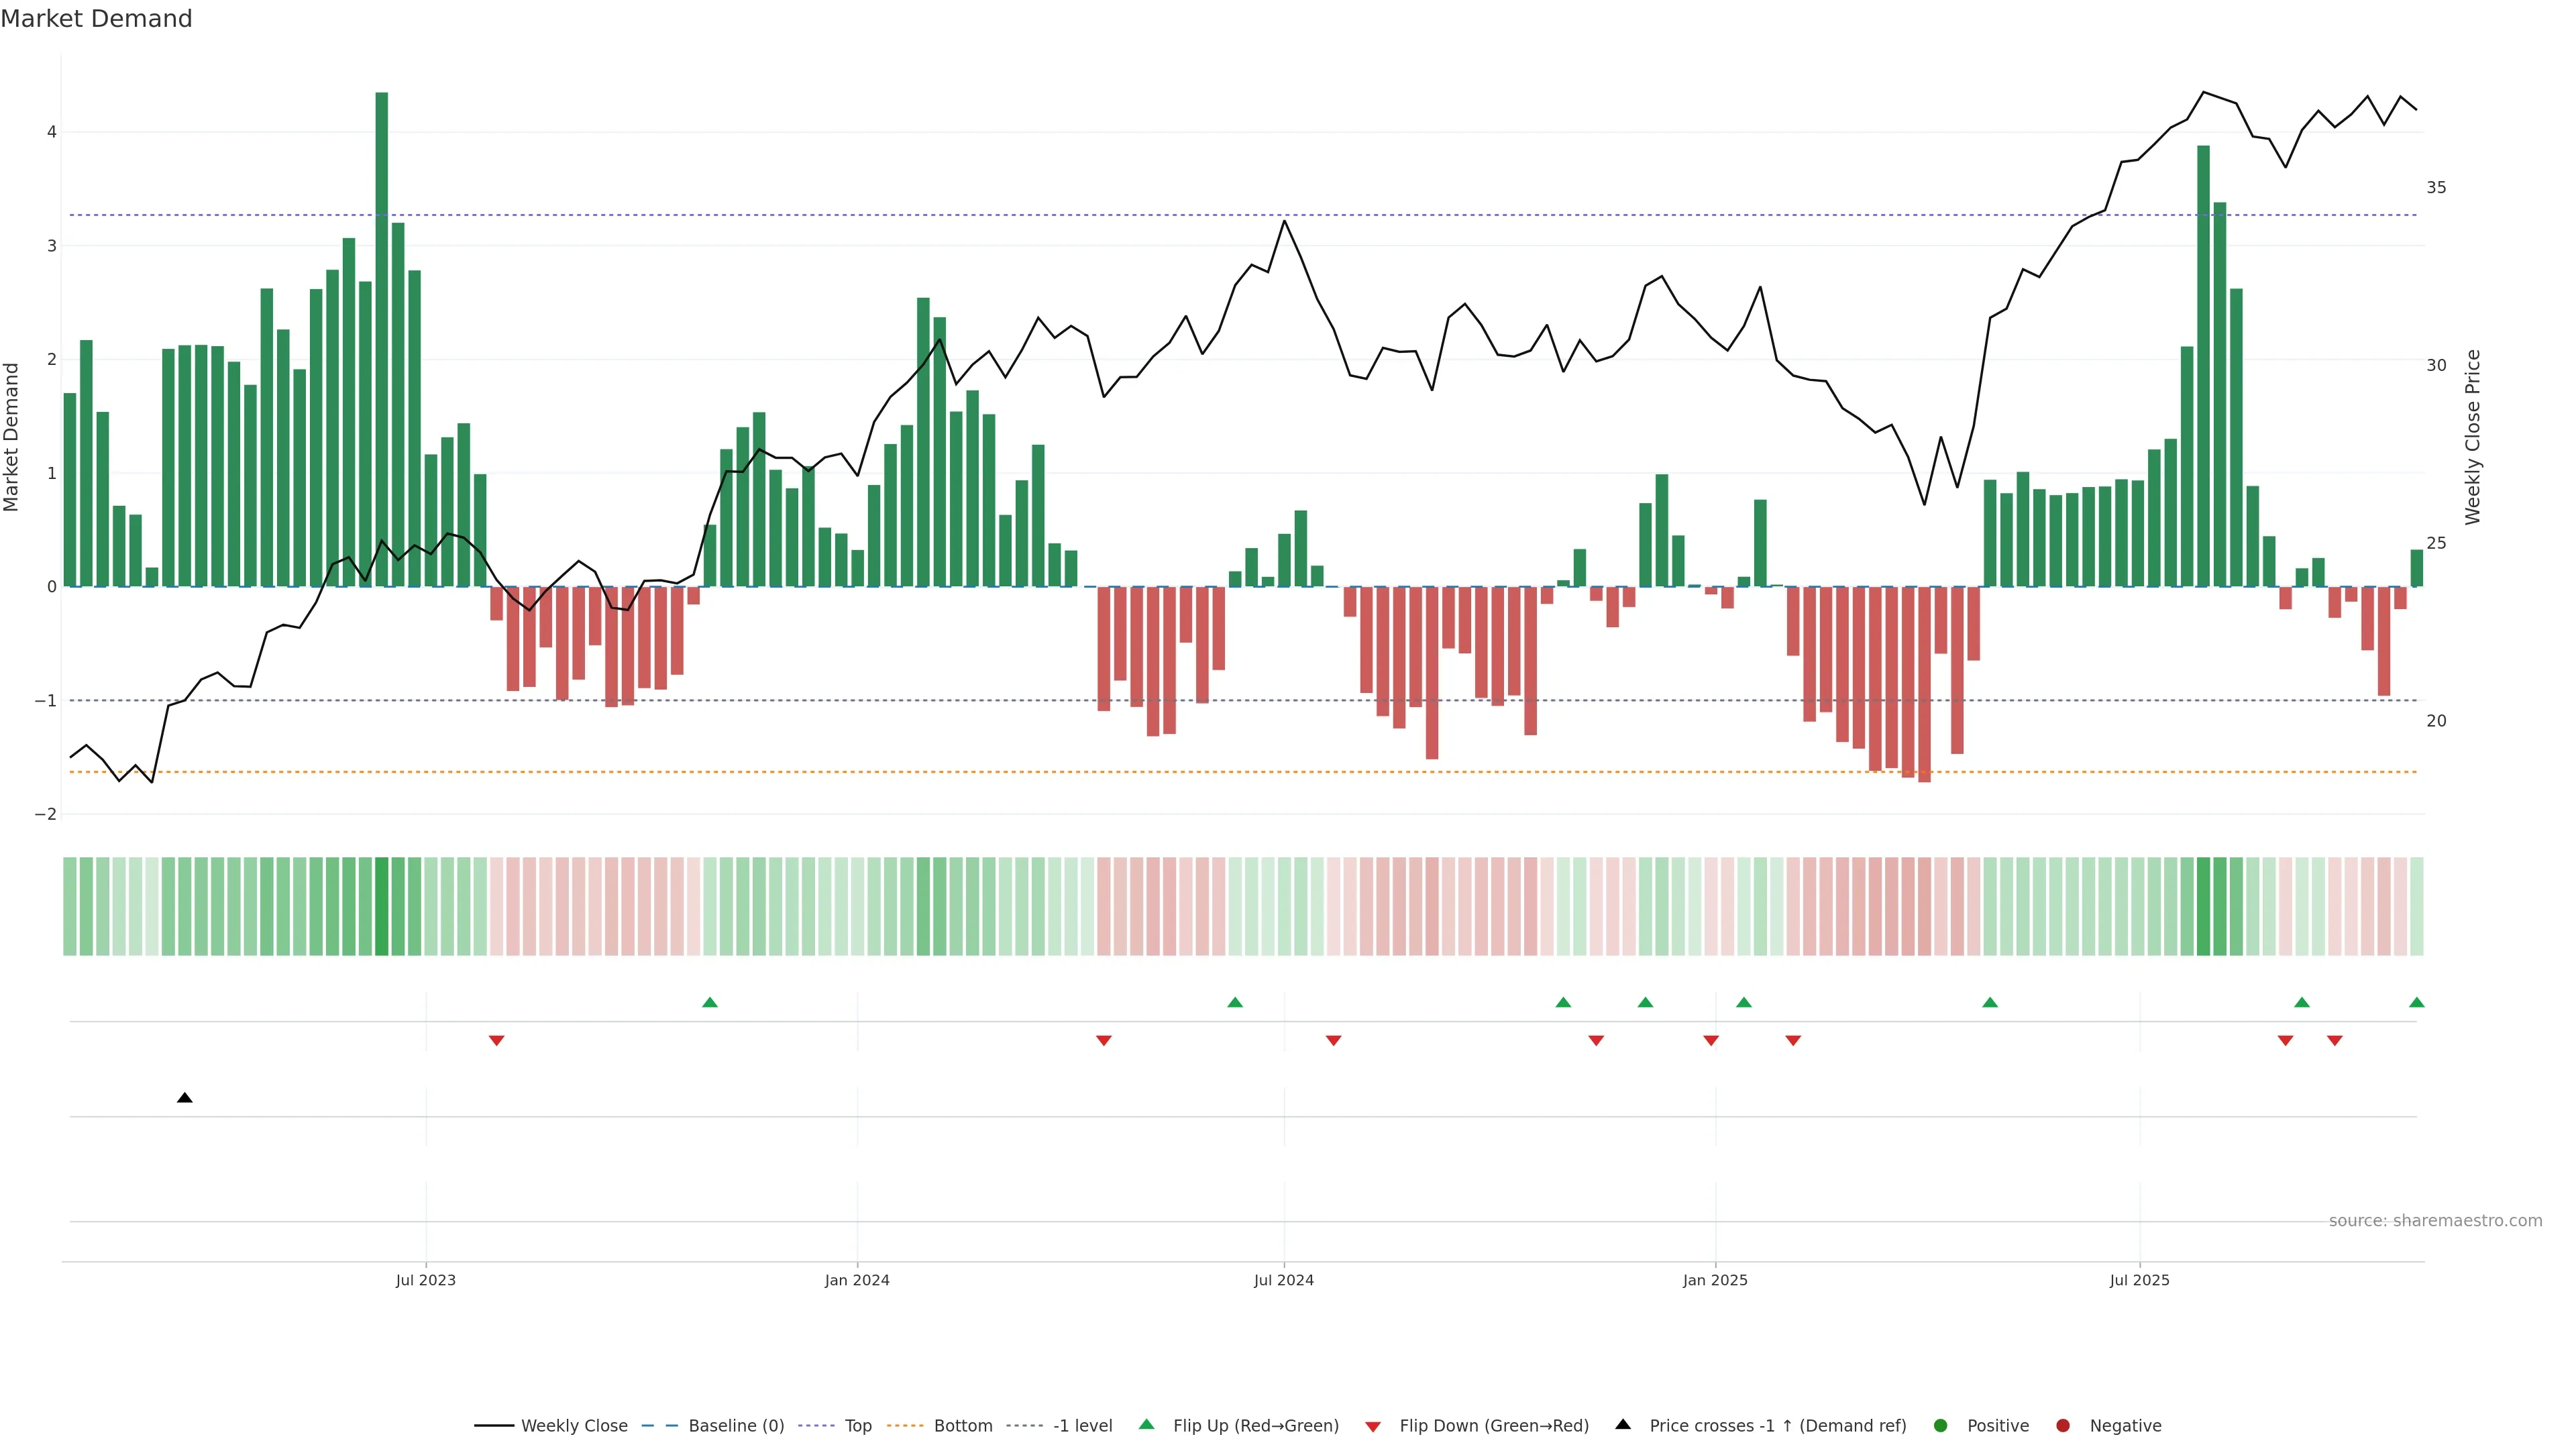Screen dimensions: 2576x1449
Task: Click the red flip-down marker after Jul 2024
Action: click(1333, 1041)
